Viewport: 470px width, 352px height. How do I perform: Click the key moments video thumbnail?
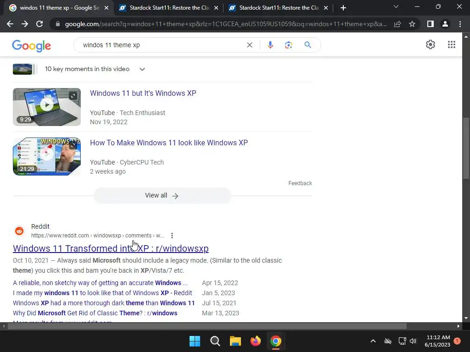click(x=23, y=69)
